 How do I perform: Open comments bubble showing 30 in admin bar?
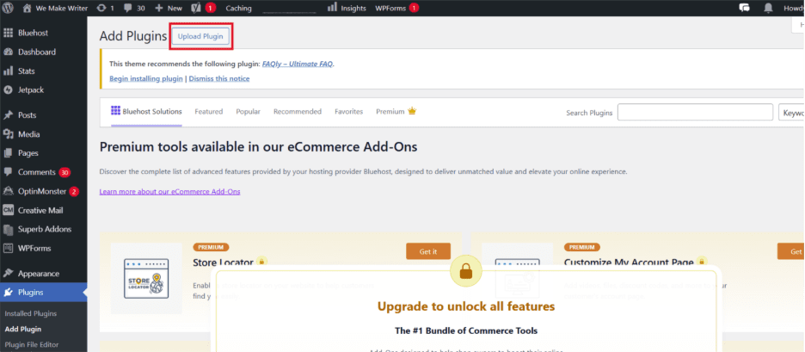(134, 9)
